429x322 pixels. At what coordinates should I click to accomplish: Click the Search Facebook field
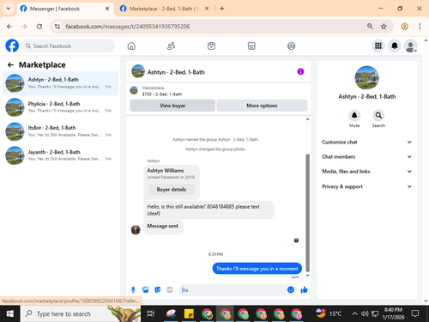point(69,46)
